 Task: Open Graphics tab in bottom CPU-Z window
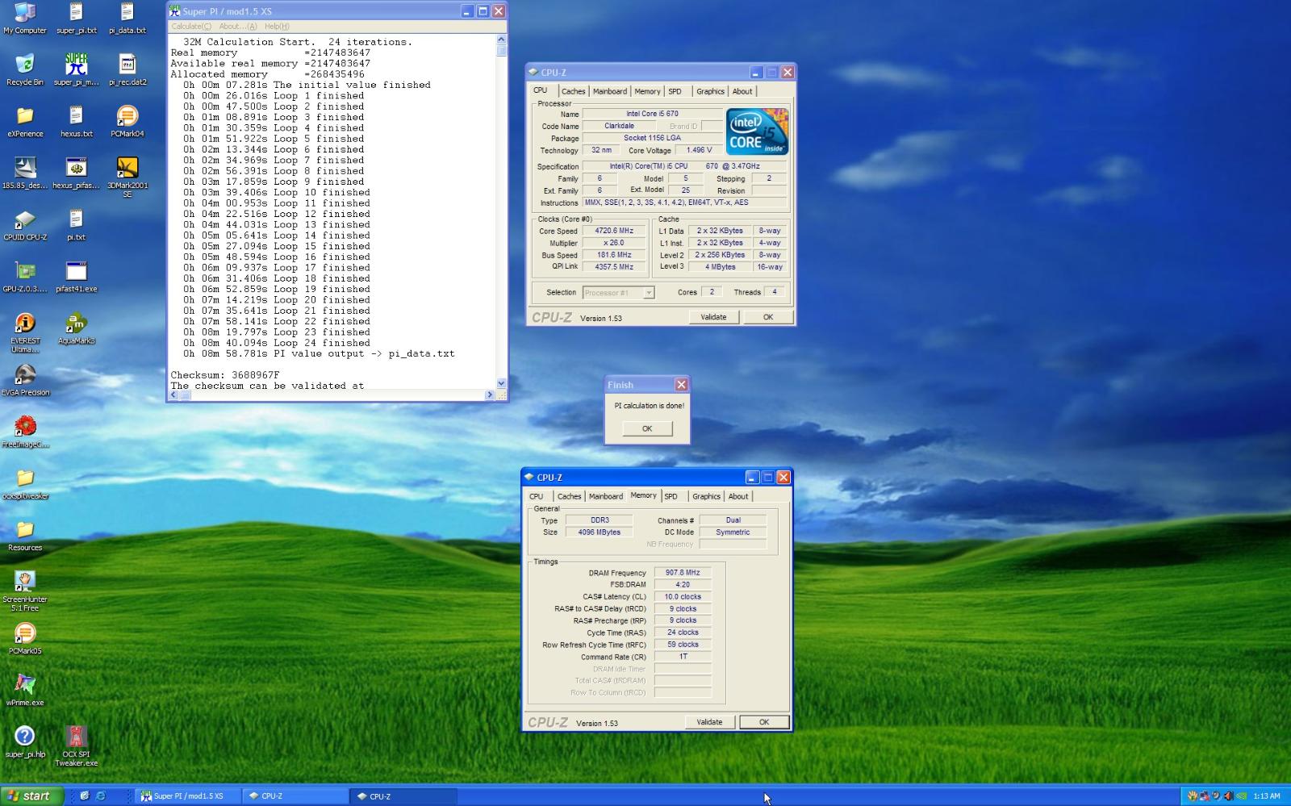point(706,496)
